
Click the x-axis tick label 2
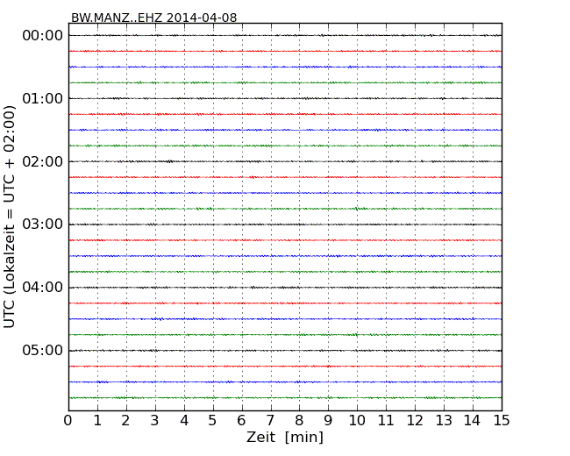tap(125, 420)
